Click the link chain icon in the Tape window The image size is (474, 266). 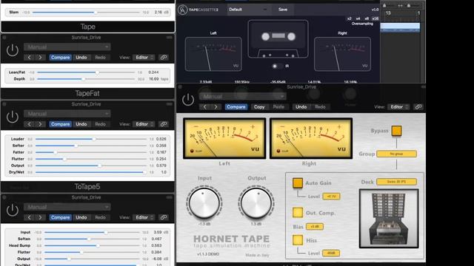[x=164, y=58]
